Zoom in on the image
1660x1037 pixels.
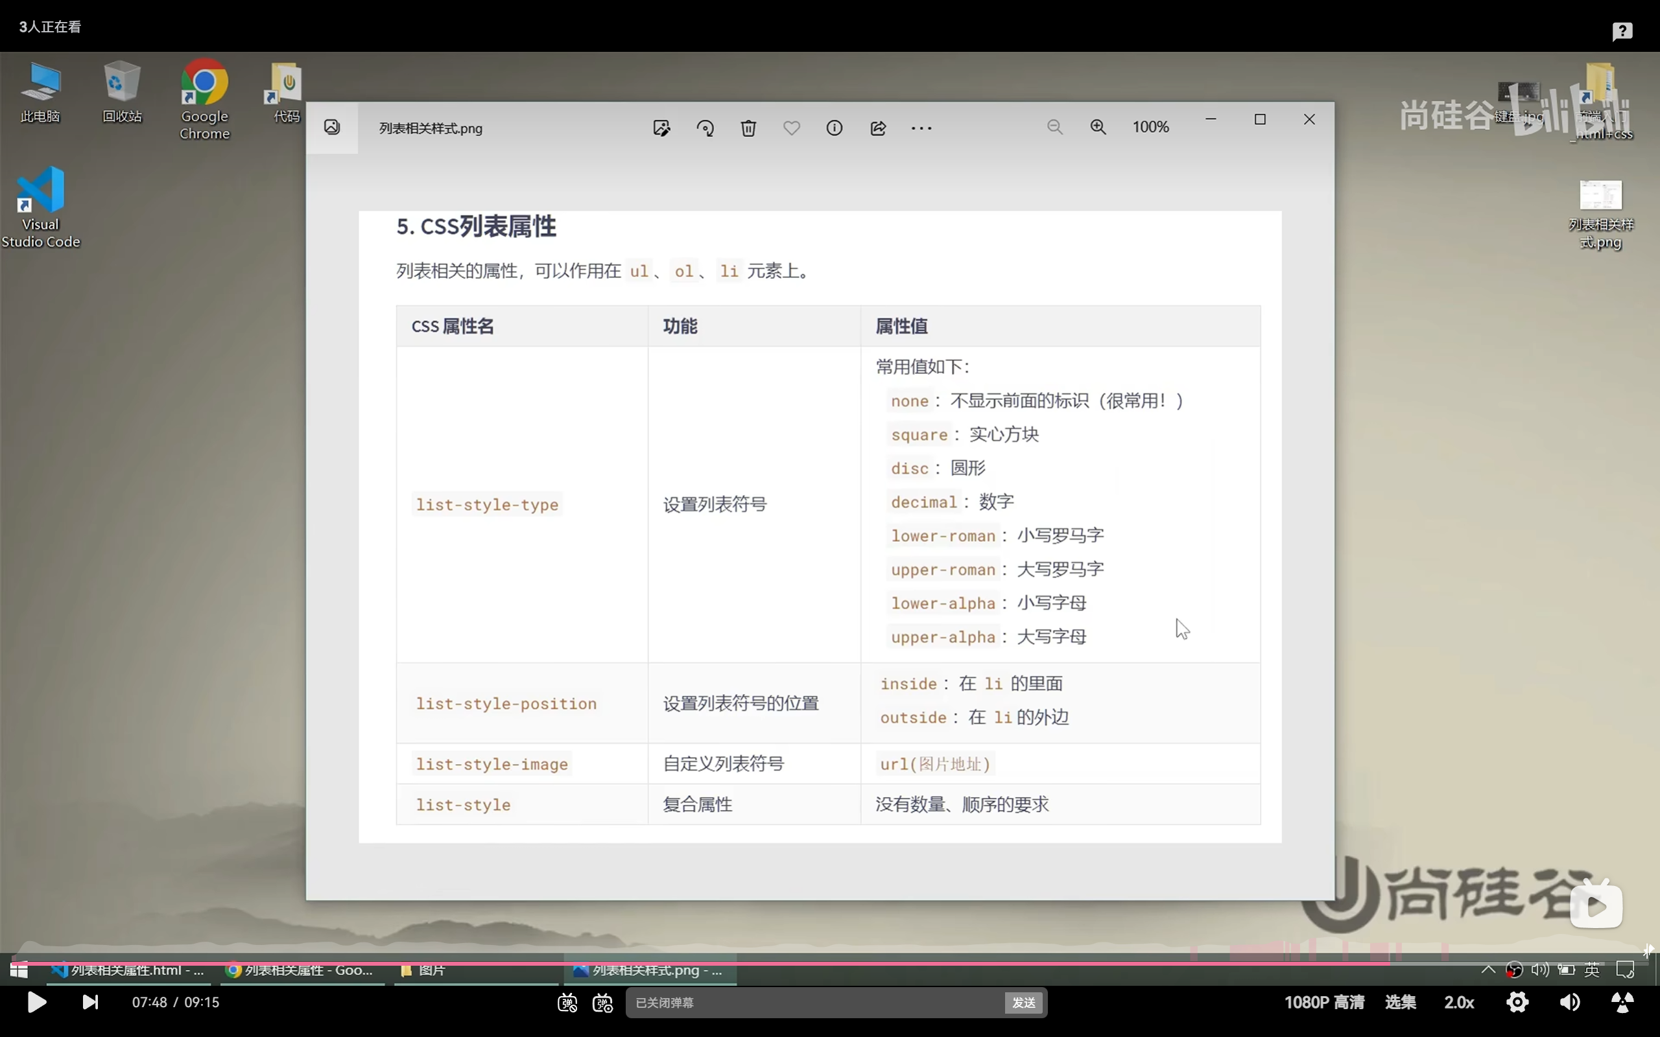coord(1098,127)
